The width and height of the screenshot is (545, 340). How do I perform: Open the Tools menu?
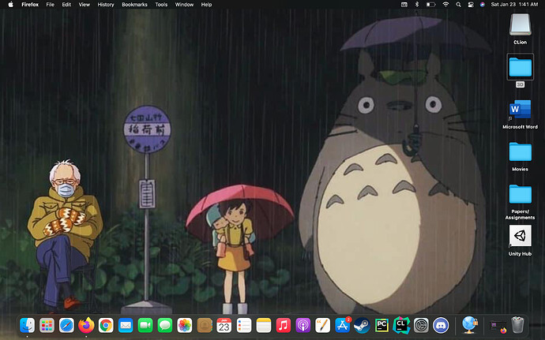pos(161,5)
